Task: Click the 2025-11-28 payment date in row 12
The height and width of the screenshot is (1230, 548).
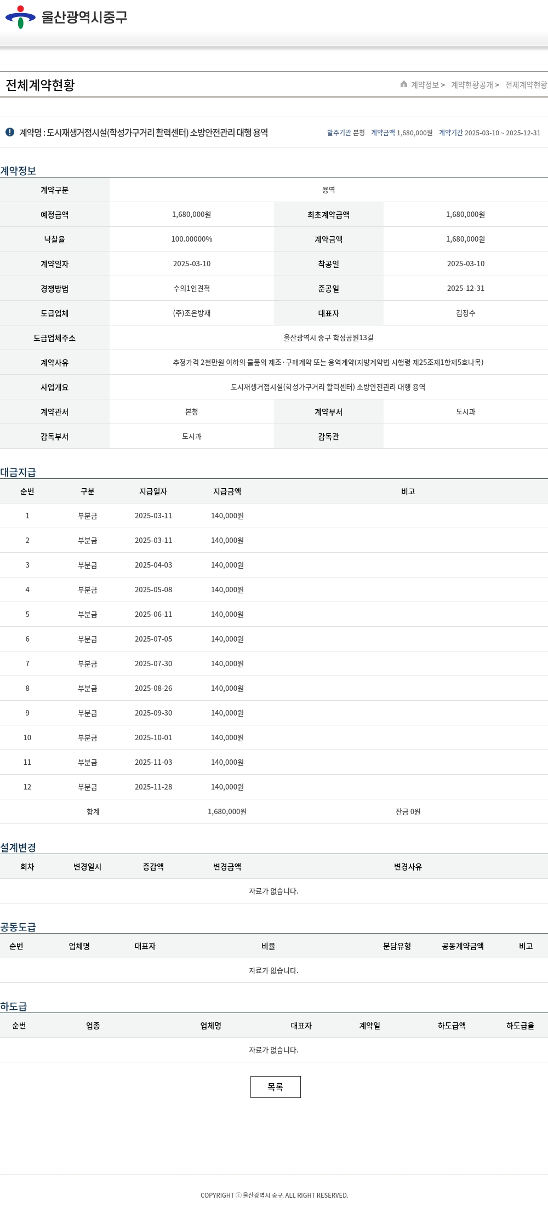Action: [153, 787]
